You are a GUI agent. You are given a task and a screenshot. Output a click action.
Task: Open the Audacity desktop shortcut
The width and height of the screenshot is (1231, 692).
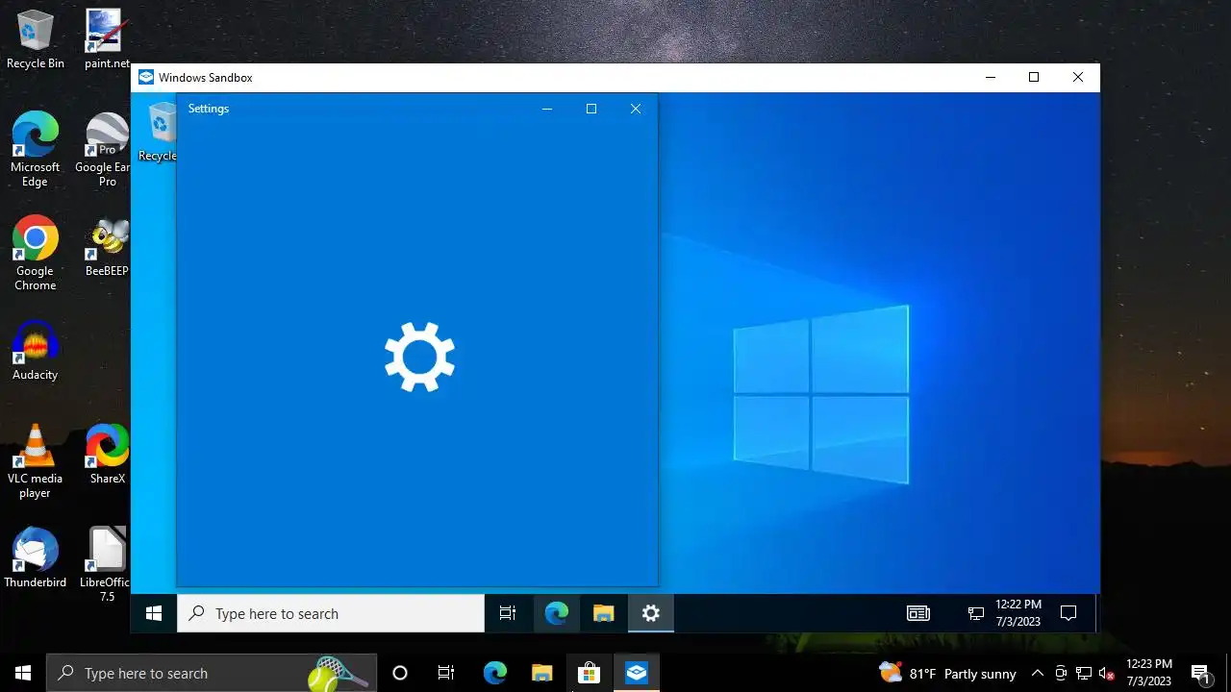[36, 351]
